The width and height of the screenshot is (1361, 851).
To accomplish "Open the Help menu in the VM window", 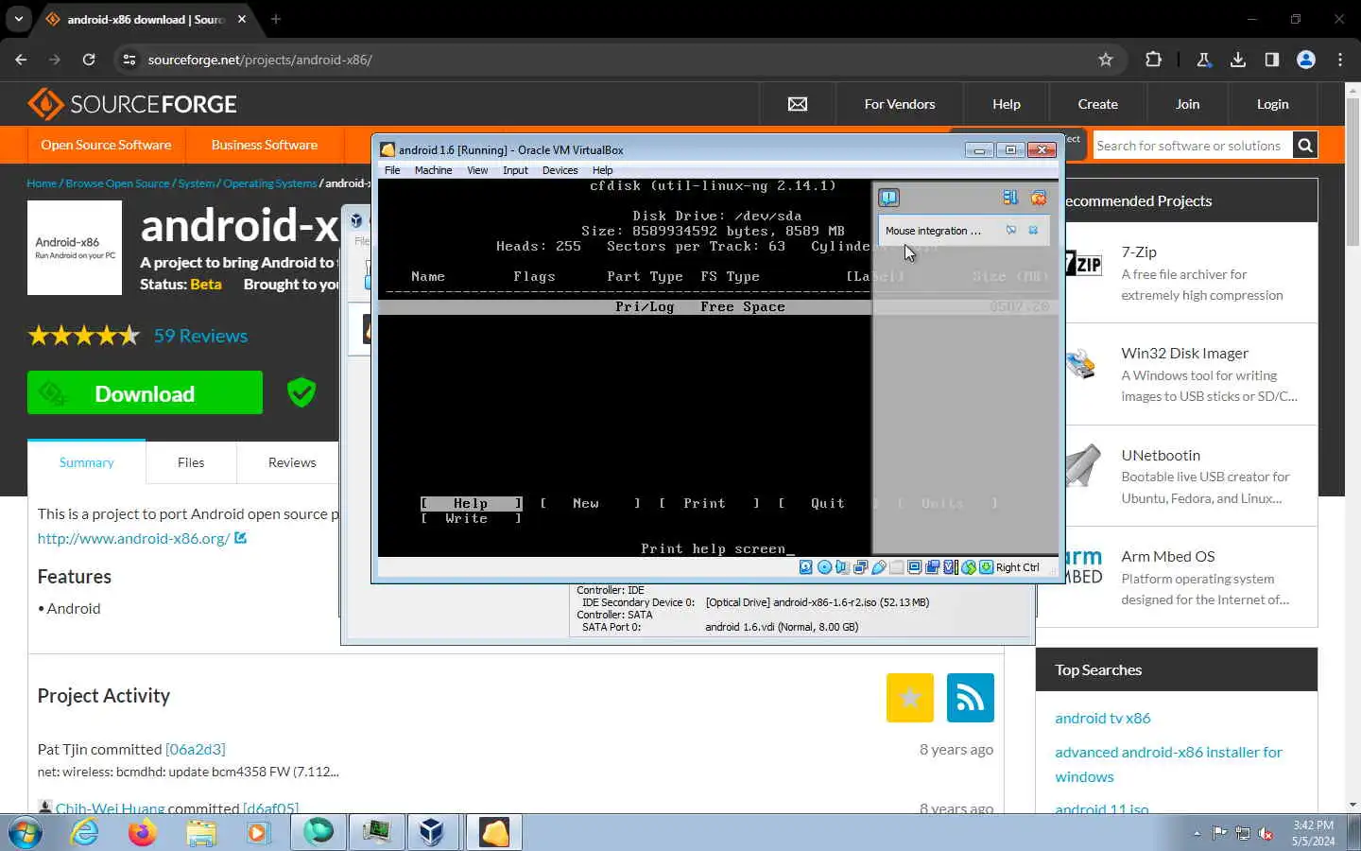I will tap(602, 170).
